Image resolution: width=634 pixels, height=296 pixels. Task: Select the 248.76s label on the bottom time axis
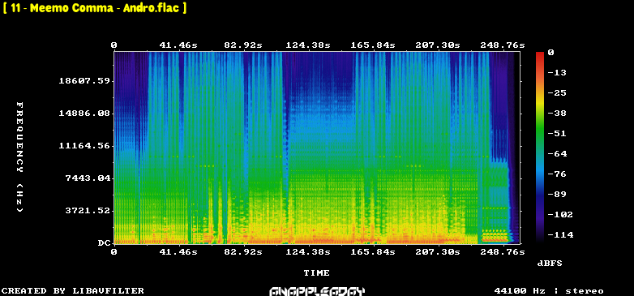click(x=503, y=252)
